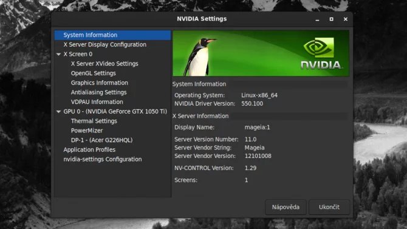The height and width of the screenshot is (229, 407).
Task: Show Graphics Information page
Action: [100, 83]
